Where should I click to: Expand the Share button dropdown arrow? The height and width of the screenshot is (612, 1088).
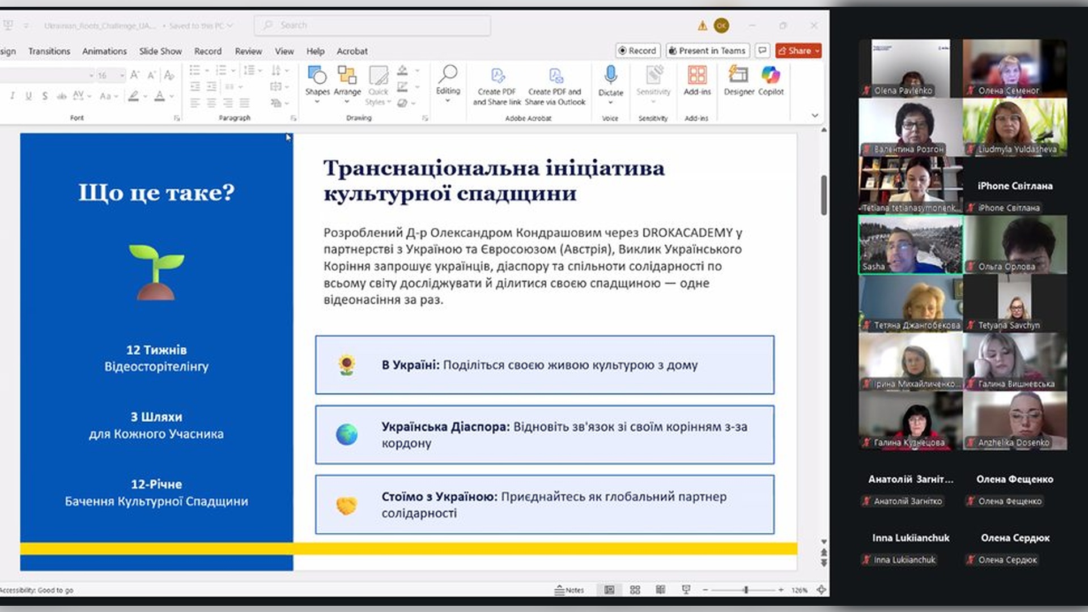(x=817, y=51)
